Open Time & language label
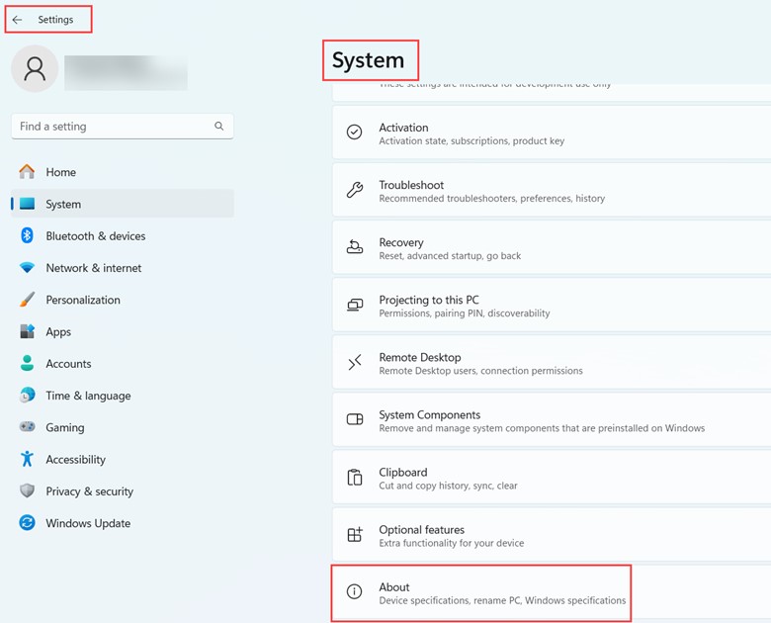Image resolution: width=771 pixels, height=623 pixels. coord(89,396)
